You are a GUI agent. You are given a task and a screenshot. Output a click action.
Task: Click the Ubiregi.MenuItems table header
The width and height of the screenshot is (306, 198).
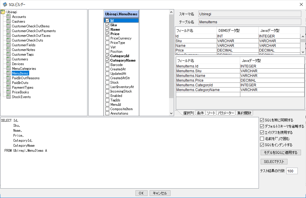click(x=121, y=14)
